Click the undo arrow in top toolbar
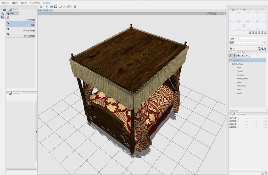268x175 pixels. coord(60,7)
